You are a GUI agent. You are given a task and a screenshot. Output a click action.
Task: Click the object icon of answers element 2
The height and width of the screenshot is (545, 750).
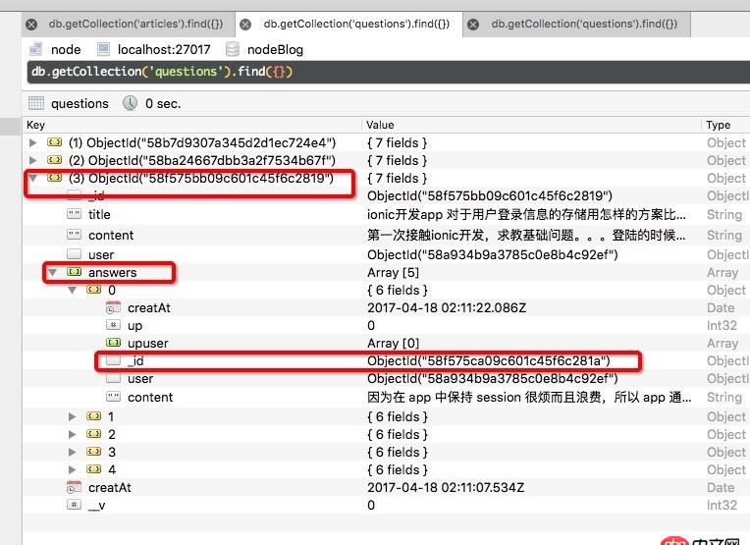(x=94, y=434)
